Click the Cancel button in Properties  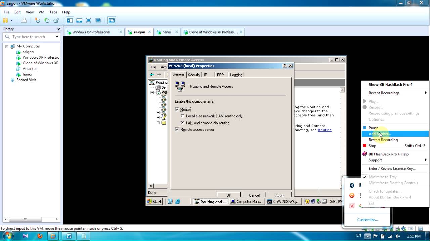tap(254, 195)
